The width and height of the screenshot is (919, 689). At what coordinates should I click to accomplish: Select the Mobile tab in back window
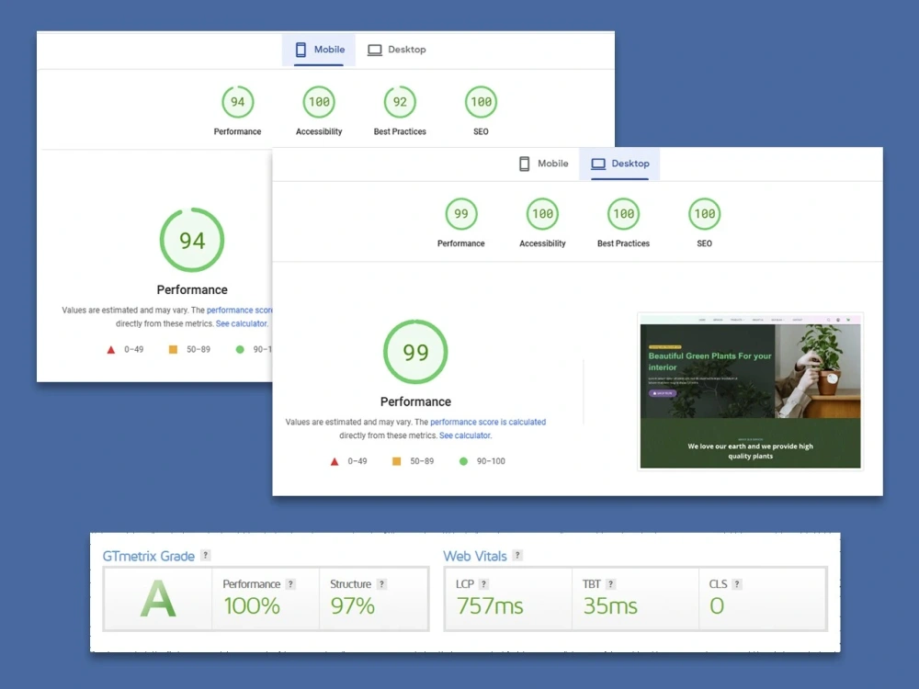(x=319, y=50)
